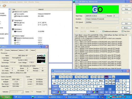Open the Priority dropdown in SP2004
132x99 pixels.
(x=100, y=31)
